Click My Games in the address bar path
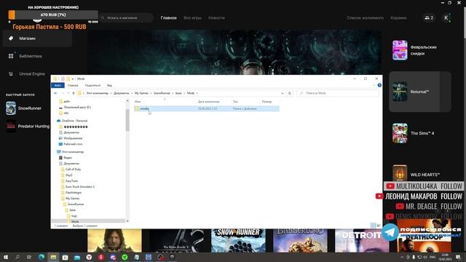This screenshot has height=262, width=466. point(141,93)
